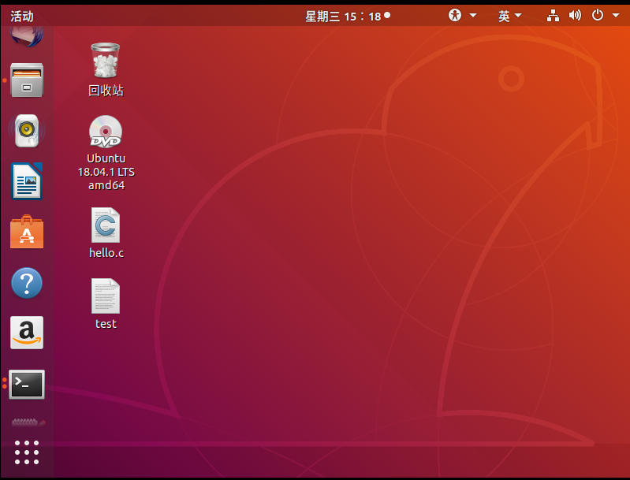Viewport: 630px width, 480px height.
Task: Open the Thunderbird icon at the dock top
Action: click(x=27, y=36)
